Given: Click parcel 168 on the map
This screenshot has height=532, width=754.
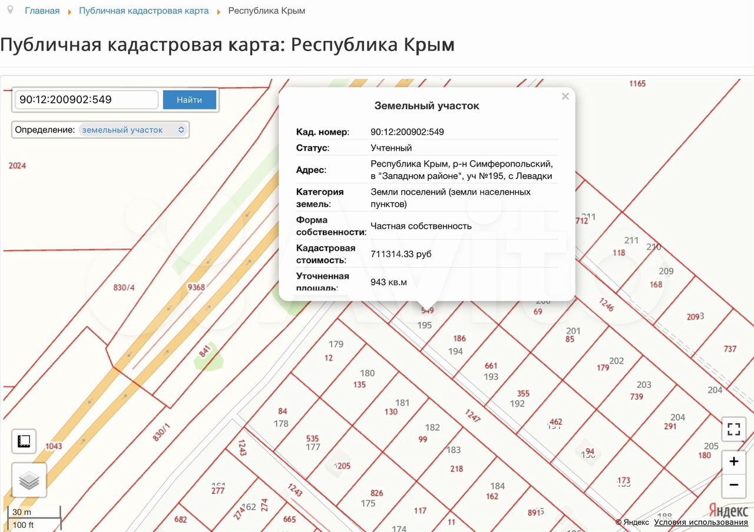Looking at the screenshot, I should pyautogui.click(x=656, y=285).
